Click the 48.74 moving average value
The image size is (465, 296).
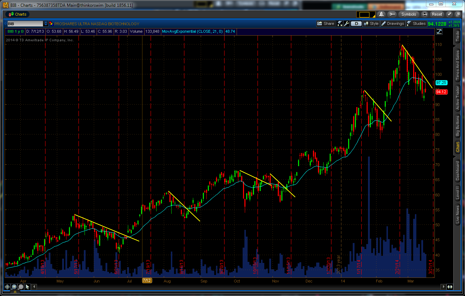pos(230,31)
